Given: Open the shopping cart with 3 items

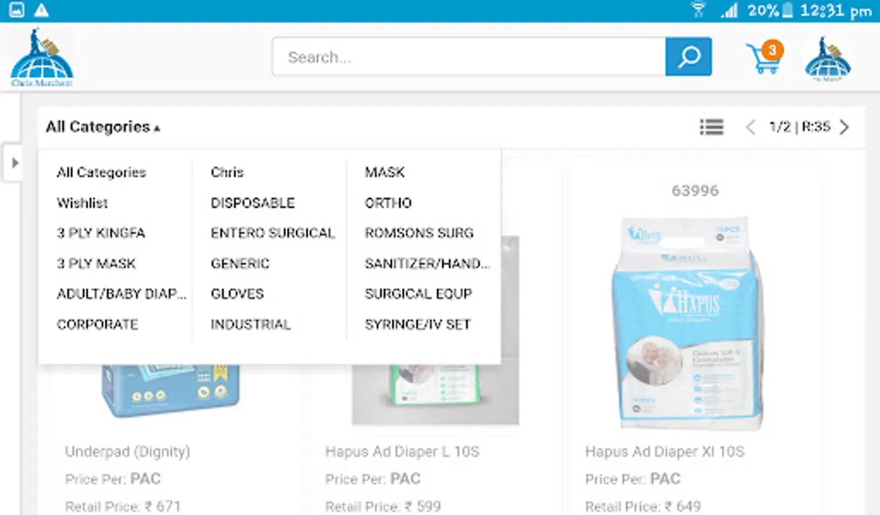Looking at the screenshot, I should 765,57.
